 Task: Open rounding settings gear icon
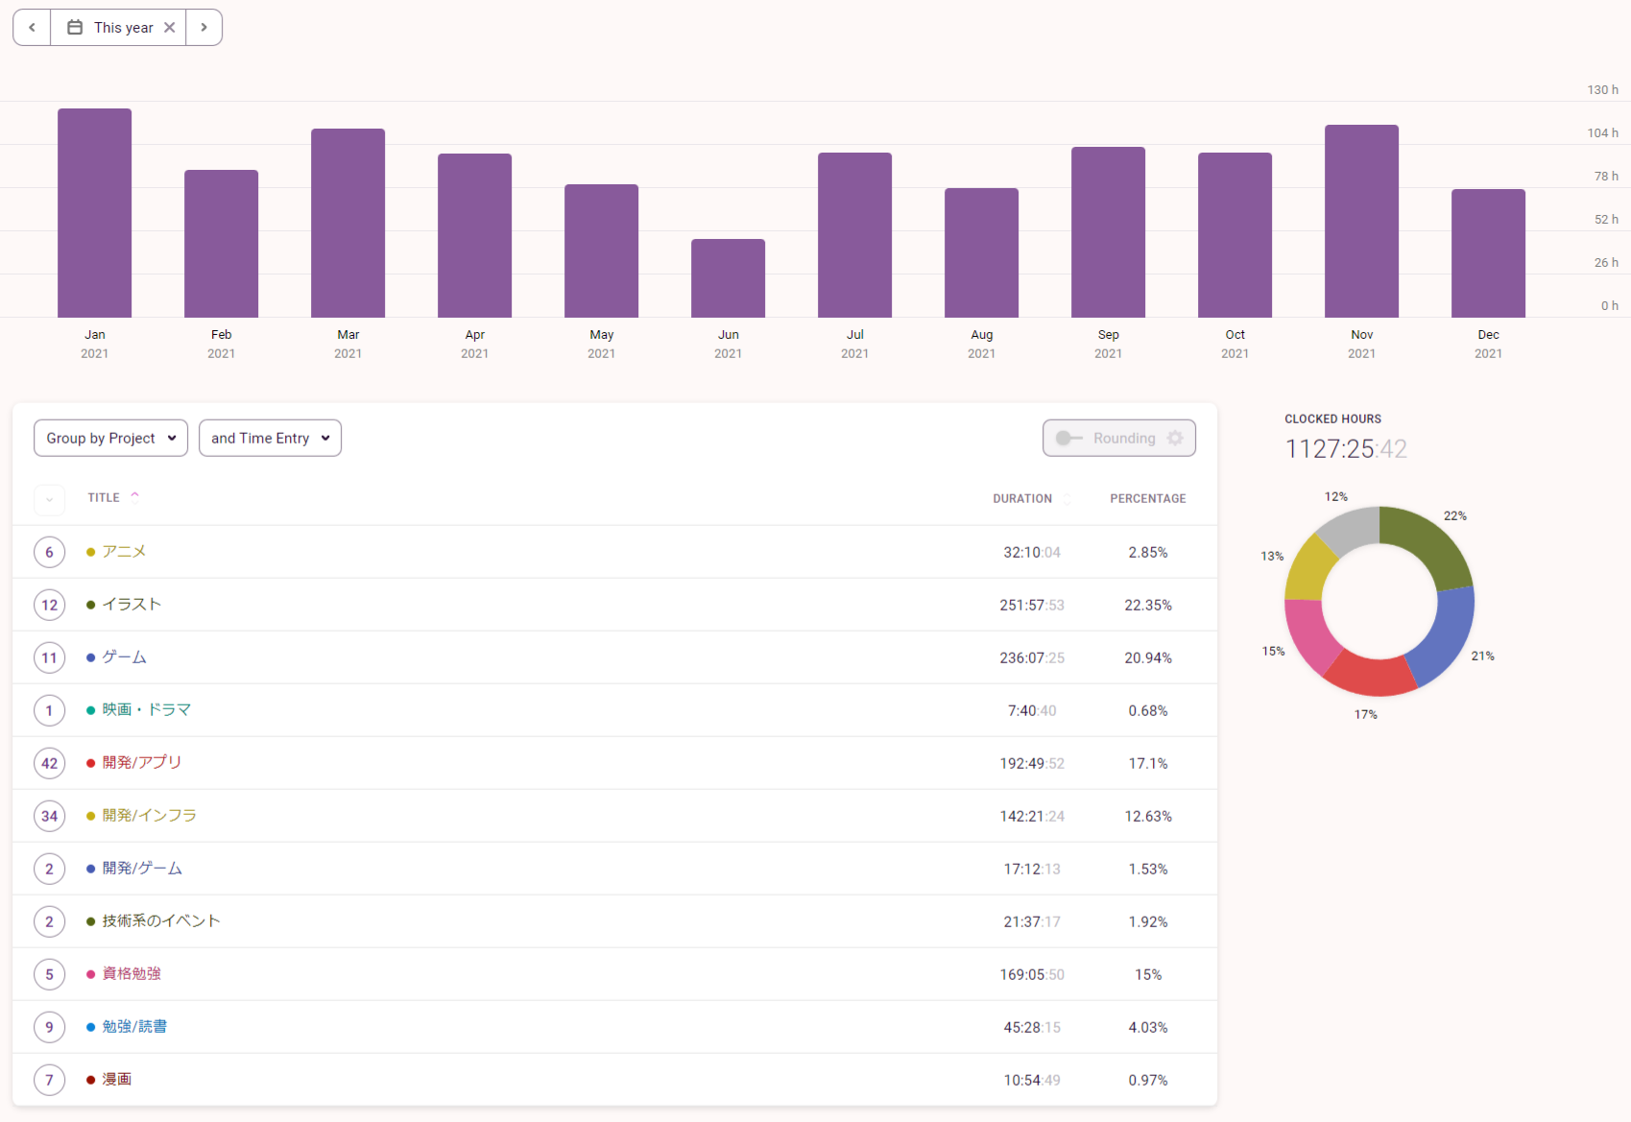click(1175, 438)
